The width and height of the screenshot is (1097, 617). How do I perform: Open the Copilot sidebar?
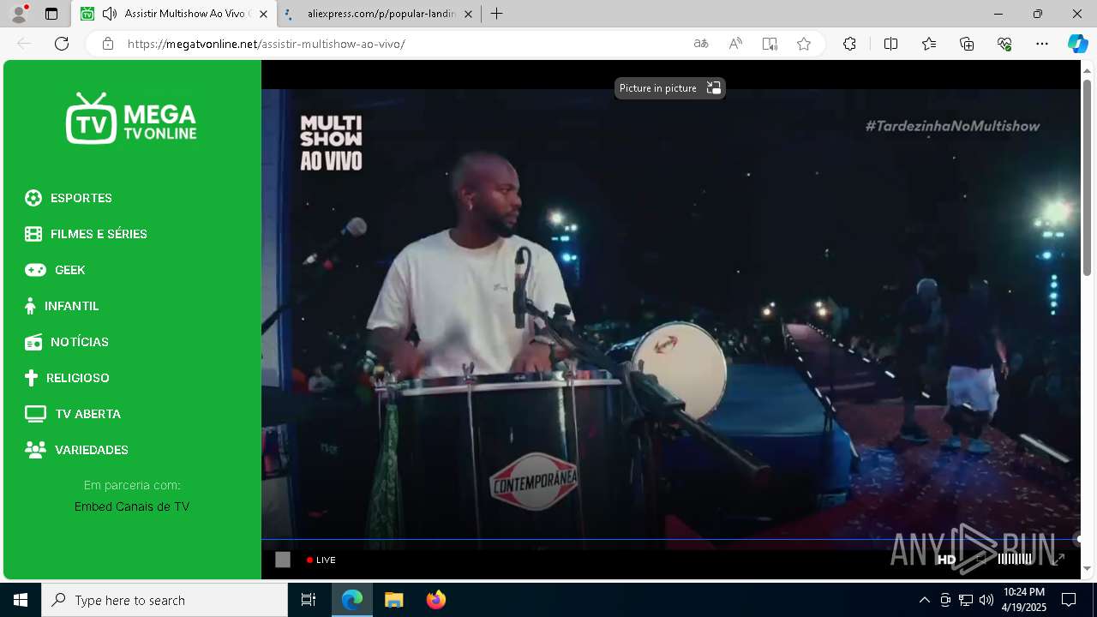[1077, 44]
